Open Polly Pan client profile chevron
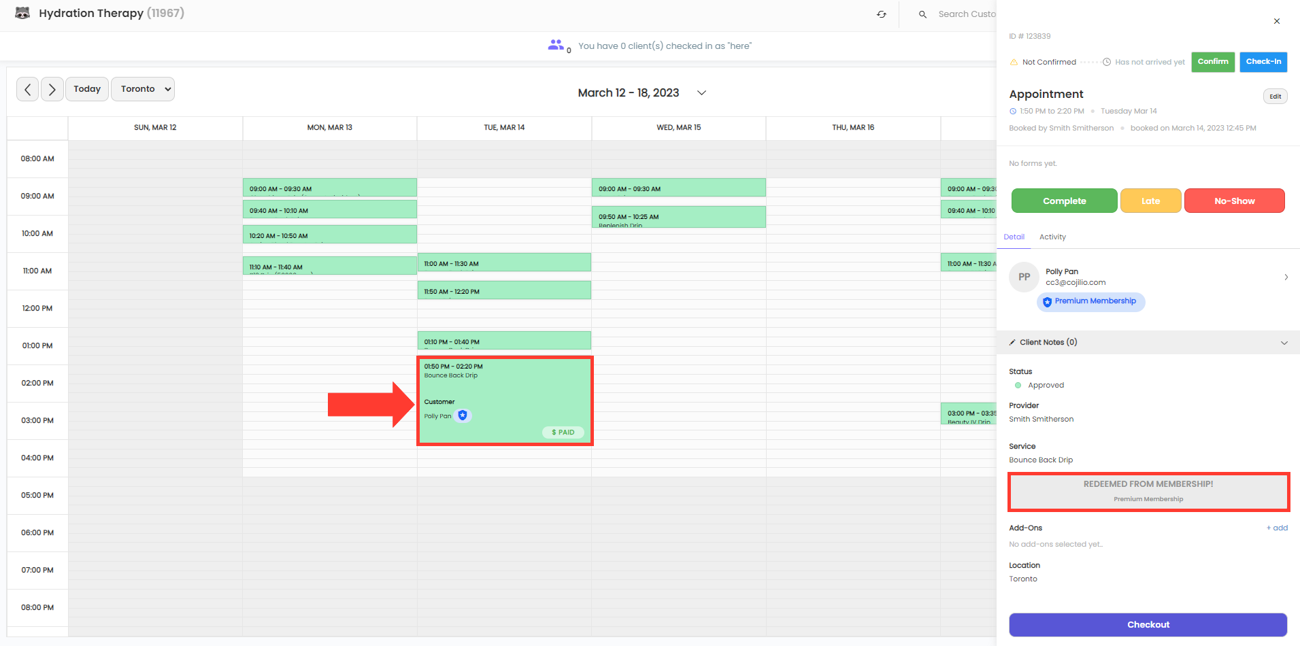Screen dimensions: 1300x646 coord(1286,277)
